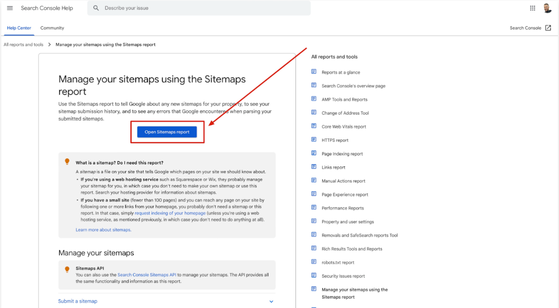Open the request indexing of your homepage link
The width and height of the screenshot is (559, 308).
[170, 213]
